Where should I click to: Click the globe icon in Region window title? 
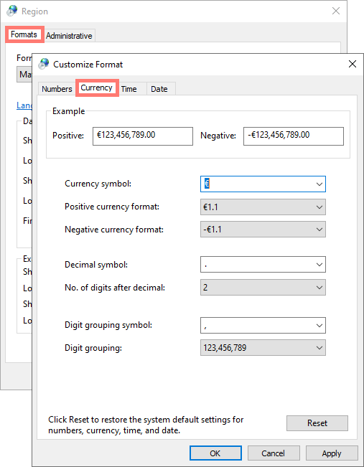coord(12,11)
